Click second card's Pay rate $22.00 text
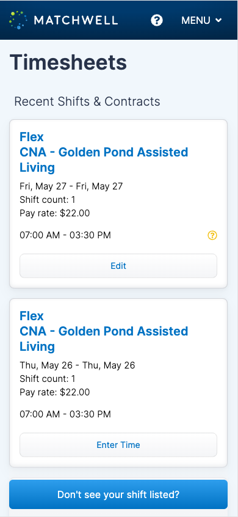 click(55, 392)
